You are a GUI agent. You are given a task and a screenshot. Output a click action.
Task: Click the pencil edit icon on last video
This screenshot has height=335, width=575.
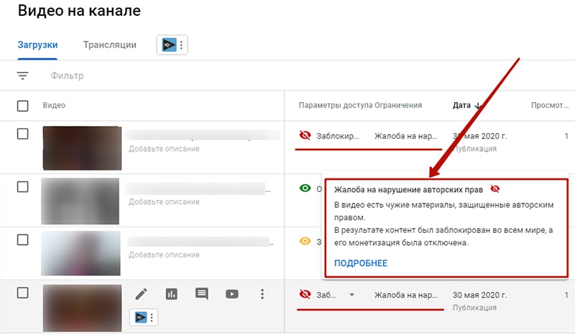point(142,293)
